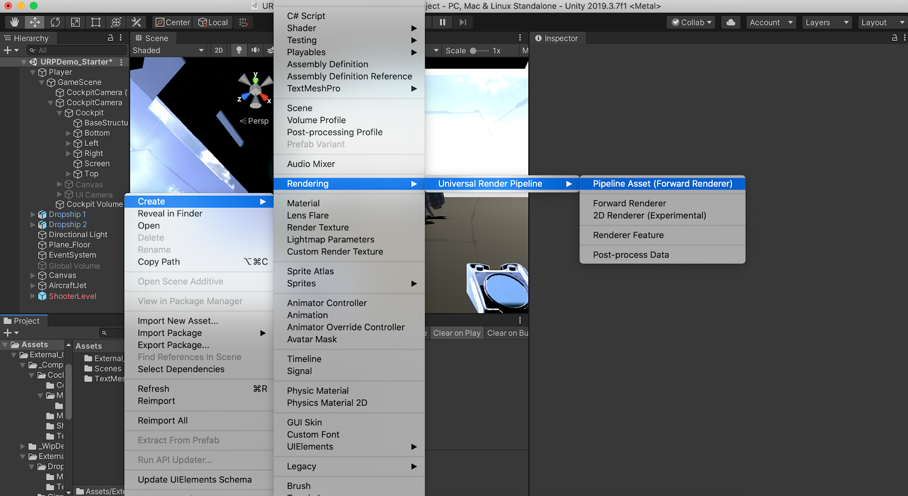Click the Hierarchy search field
The width and height of the screenshot is (908, 496).
[77, 51]
